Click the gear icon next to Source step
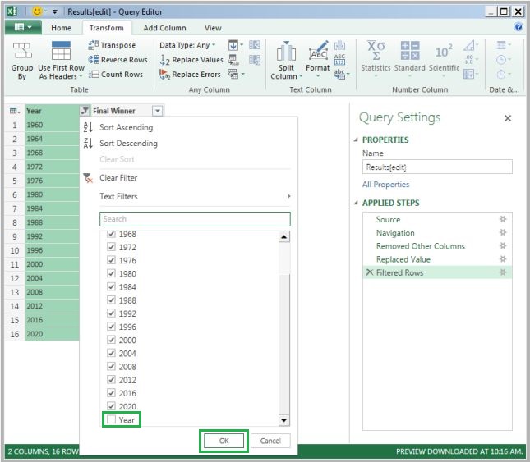The image size is (530, 462). click(503, 219)
